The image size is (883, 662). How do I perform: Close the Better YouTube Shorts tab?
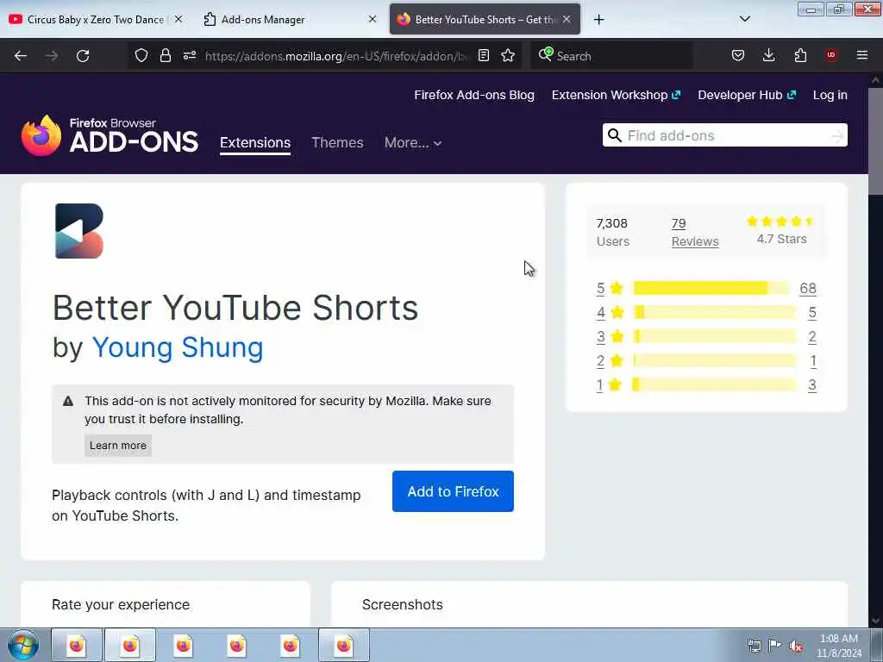(567, 19)
